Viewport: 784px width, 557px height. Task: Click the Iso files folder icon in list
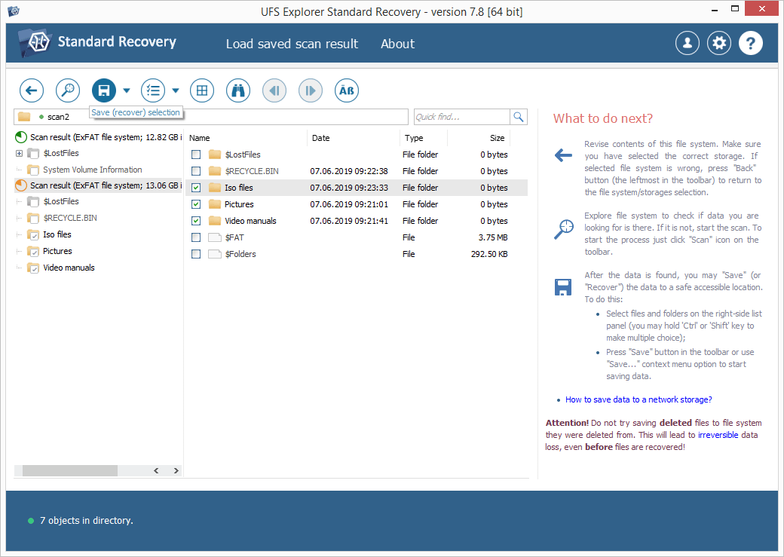click(x=215, y=188)
